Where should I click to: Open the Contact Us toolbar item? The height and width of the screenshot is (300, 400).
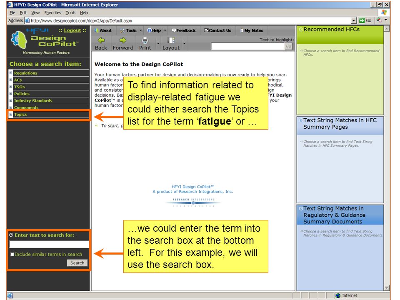click(x=217, y=30)
